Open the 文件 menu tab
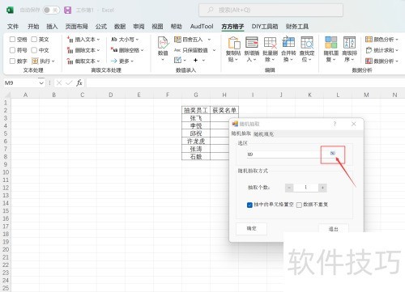The height and width of the screenshot is (292, 405). click(13, 27)
